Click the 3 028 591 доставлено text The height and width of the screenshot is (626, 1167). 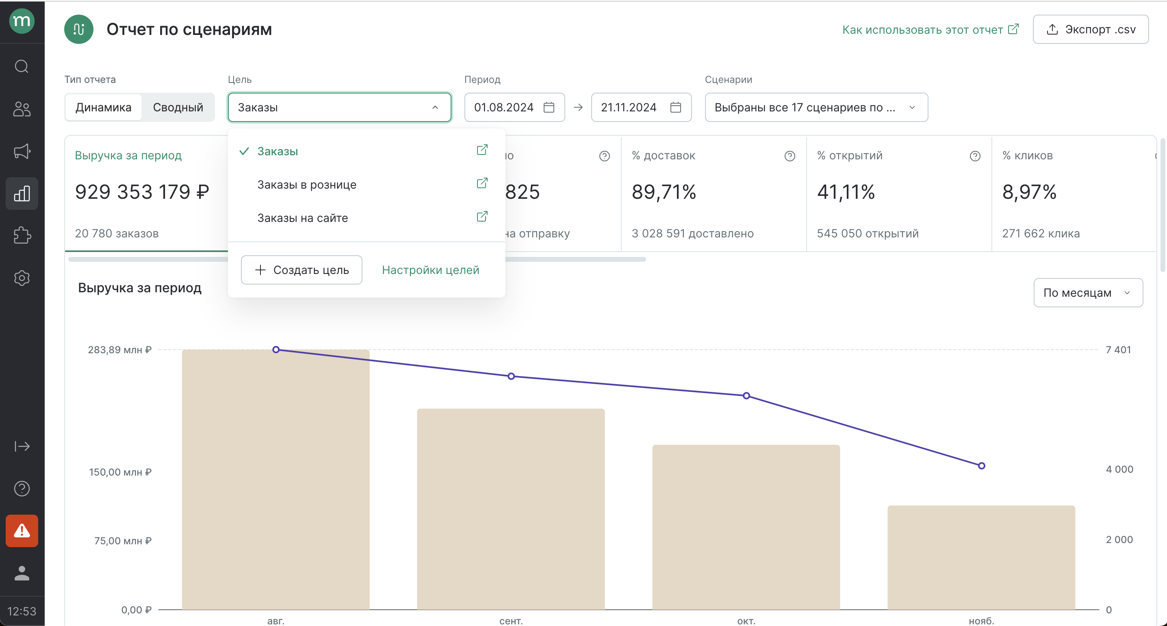692,233
